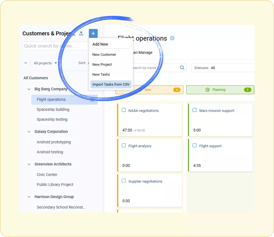Click the export icon beside Customers & Projects title
The width and height of the screenshot is (274, 237).
[81, 33]
